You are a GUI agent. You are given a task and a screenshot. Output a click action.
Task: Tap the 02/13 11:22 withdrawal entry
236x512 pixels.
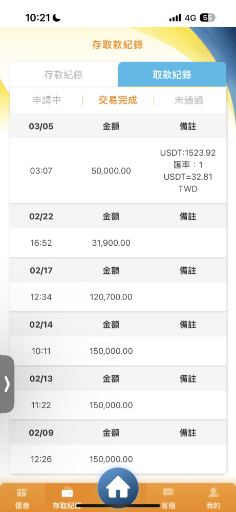(x=118, y=405)
